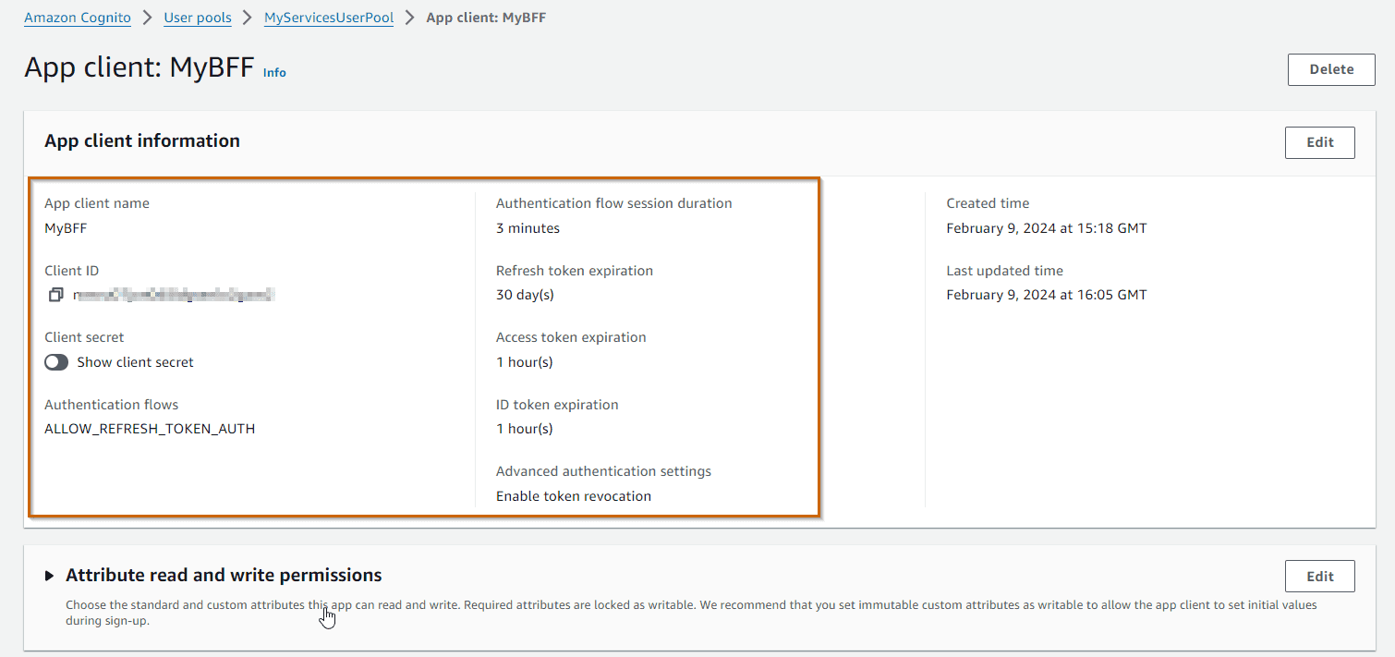The image size is (1395, 657).
Task: Click the 30 day(s) refresh token expiration value
Action: 525,295
